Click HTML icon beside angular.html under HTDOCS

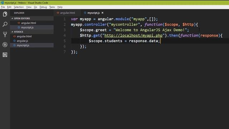(x=14, y=36)
